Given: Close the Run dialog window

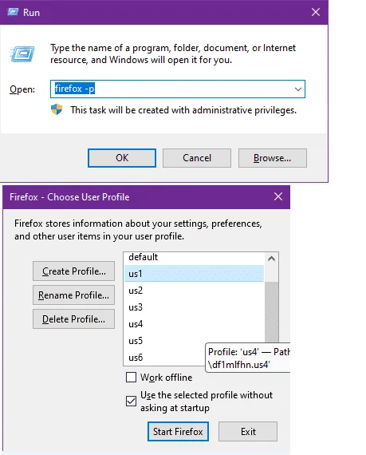Looking at the screenshot, I should point(316,12).
